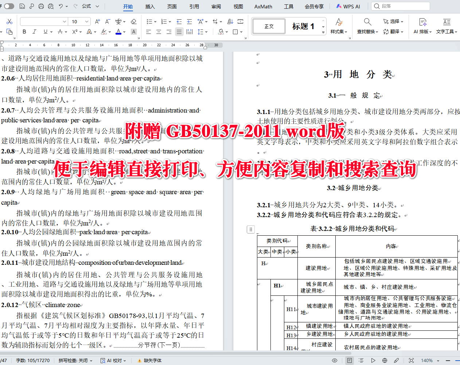Decrease zoom using the minus slider control
Image resolution: width=460 pixels, height=365 pixels.
(x=448, y=360)
